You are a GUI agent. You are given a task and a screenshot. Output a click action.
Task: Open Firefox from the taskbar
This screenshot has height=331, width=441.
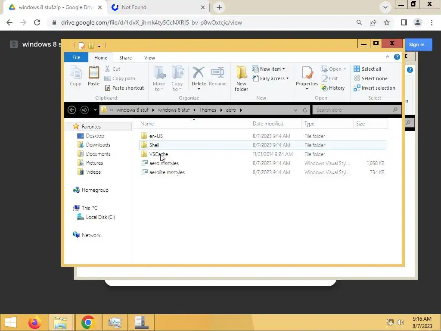[x=35, y=322]
